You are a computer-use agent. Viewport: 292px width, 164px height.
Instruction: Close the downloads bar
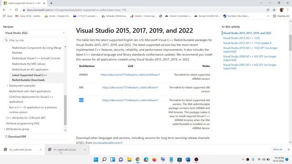(288, 149)
